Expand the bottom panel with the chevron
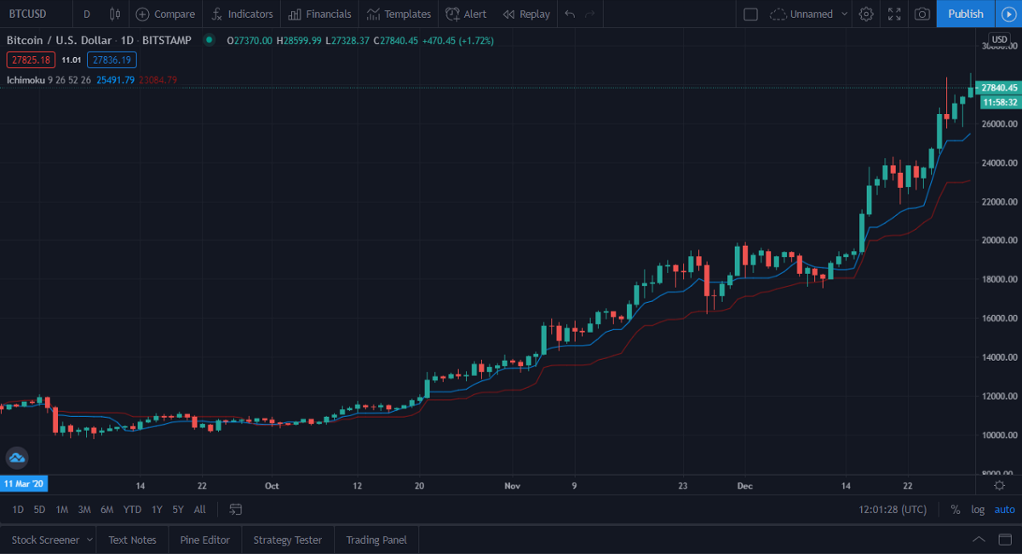Image resolution: width=1022 pixels, height=554 pixels. 980,540
